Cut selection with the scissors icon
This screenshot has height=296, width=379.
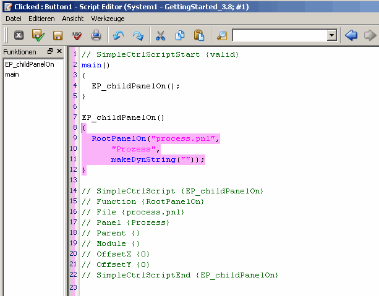pyautogui.click(x=161, y=35)
